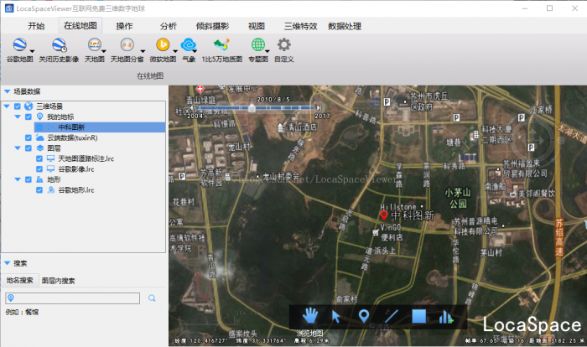Viewport: 587px width, 347px height.
Task: Click the historical imagery timeline track
Action: pyautogui.click(x=255, y=108)
